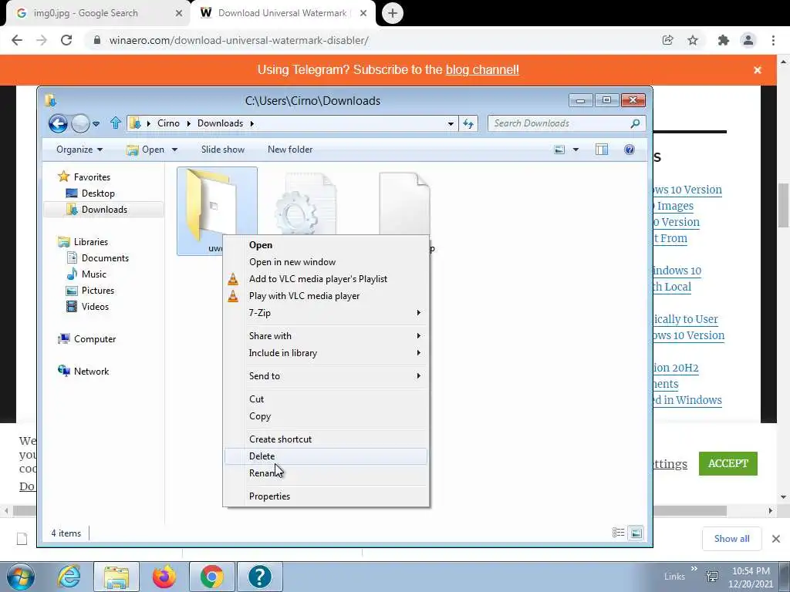Open a new Chrome tab

tap(393, 13)
